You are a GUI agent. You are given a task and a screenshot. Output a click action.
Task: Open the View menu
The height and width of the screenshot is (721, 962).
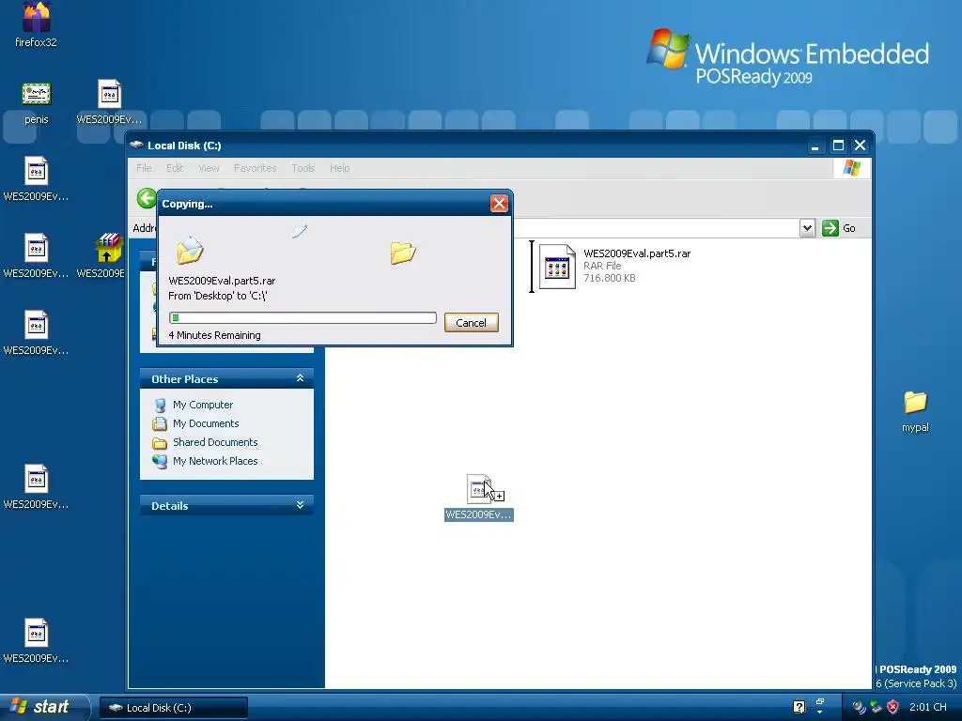click(x=209, y=168)
